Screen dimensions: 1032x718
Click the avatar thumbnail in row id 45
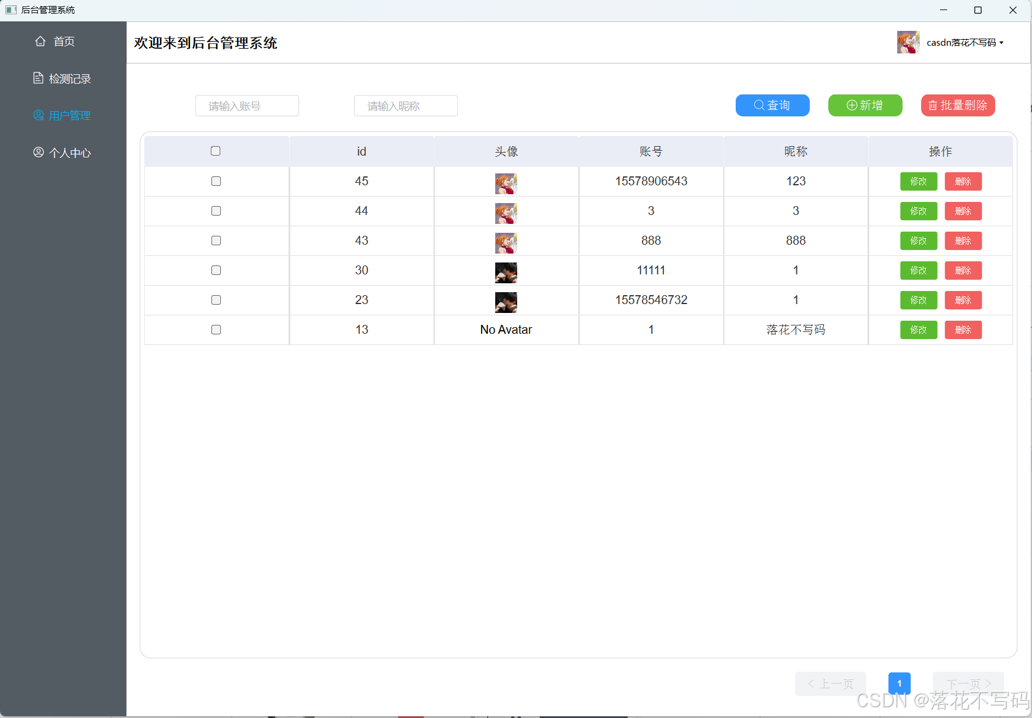[x=506, y=184]
